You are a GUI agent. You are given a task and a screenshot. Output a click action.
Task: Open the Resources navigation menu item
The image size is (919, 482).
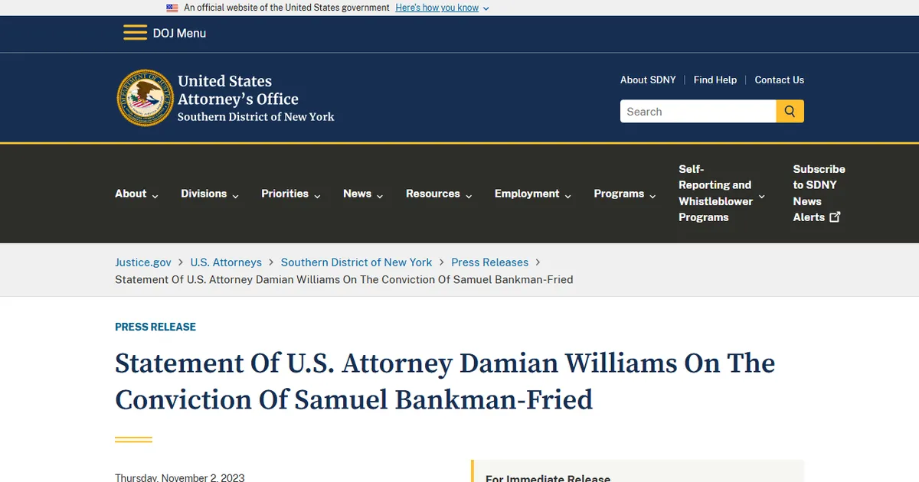pyautogui.click(x=433, y=194)
